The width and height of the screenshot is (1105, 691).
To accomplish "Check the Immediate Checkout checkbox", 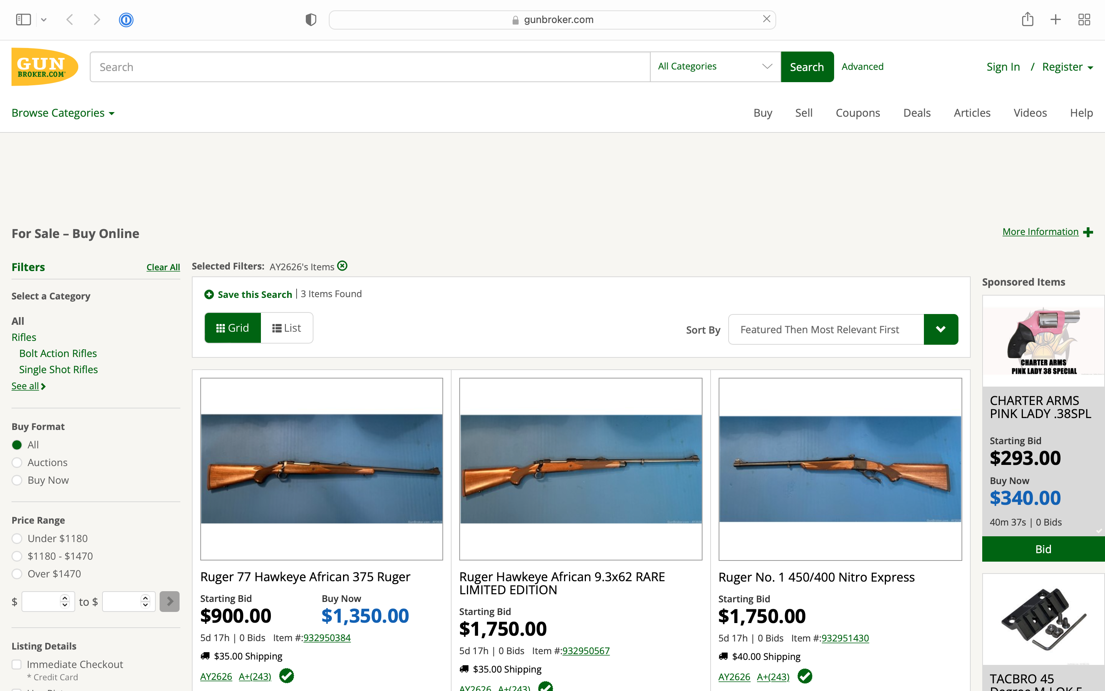I will click(16, 665).
